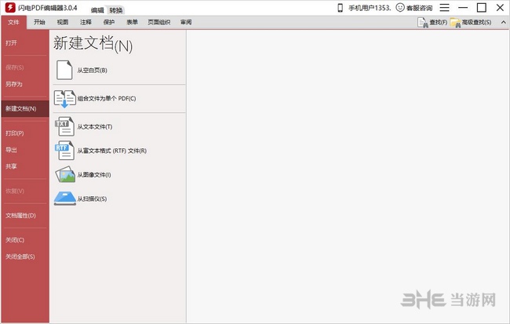Viewport: 510px width, 324px height.
Task: Close the PDF editor window
Action: [501, 8]
